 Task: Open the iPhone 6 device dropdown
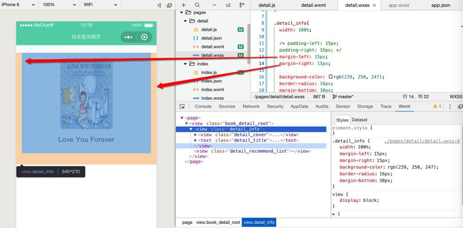tap(19, 5)
